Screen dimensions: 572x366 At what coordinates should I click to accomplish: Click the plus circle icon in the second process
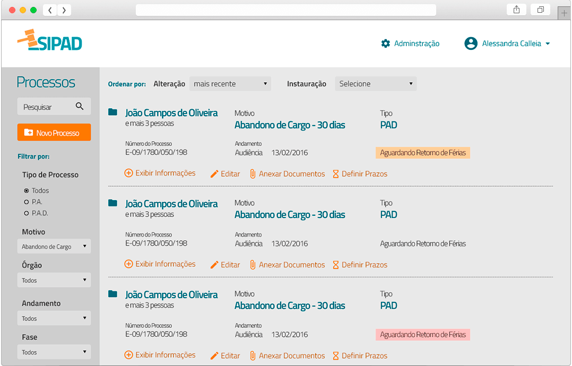pos(128,264)
